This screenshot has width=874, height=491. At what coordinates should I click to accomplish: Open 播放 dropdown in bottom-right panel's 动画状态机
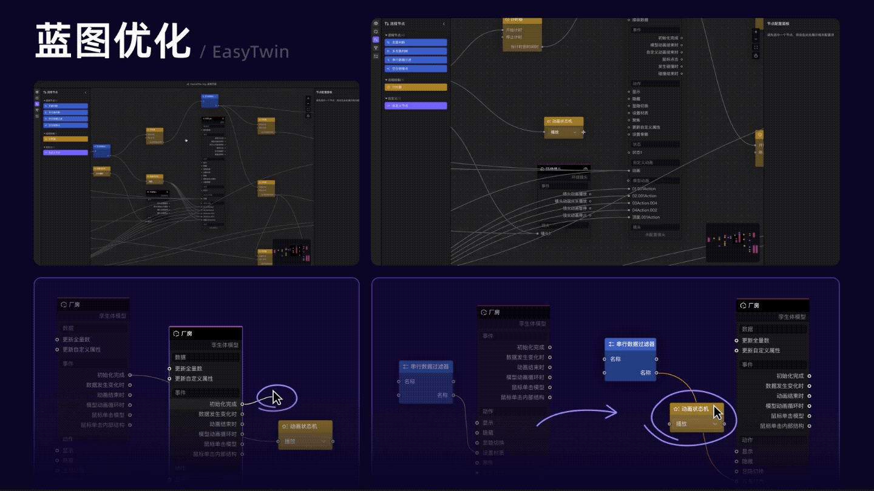pyautogui.click(x=697, y=424)
